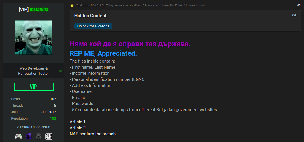Open the NAP confirm the breach link
This screenshot has width=304, height=142.
(92, 134)
